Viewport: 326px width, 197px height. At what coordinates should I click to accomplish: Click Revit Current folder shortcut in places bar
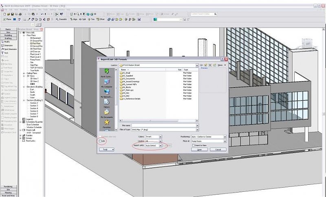[x=106, y=73]
